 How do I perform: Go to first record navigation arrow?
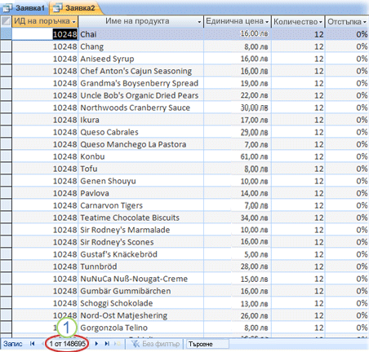tap(32, 344)
